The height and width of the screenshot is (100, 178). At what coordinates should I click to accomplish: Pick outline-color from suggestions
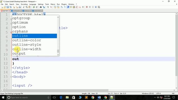tap(34, 40)
